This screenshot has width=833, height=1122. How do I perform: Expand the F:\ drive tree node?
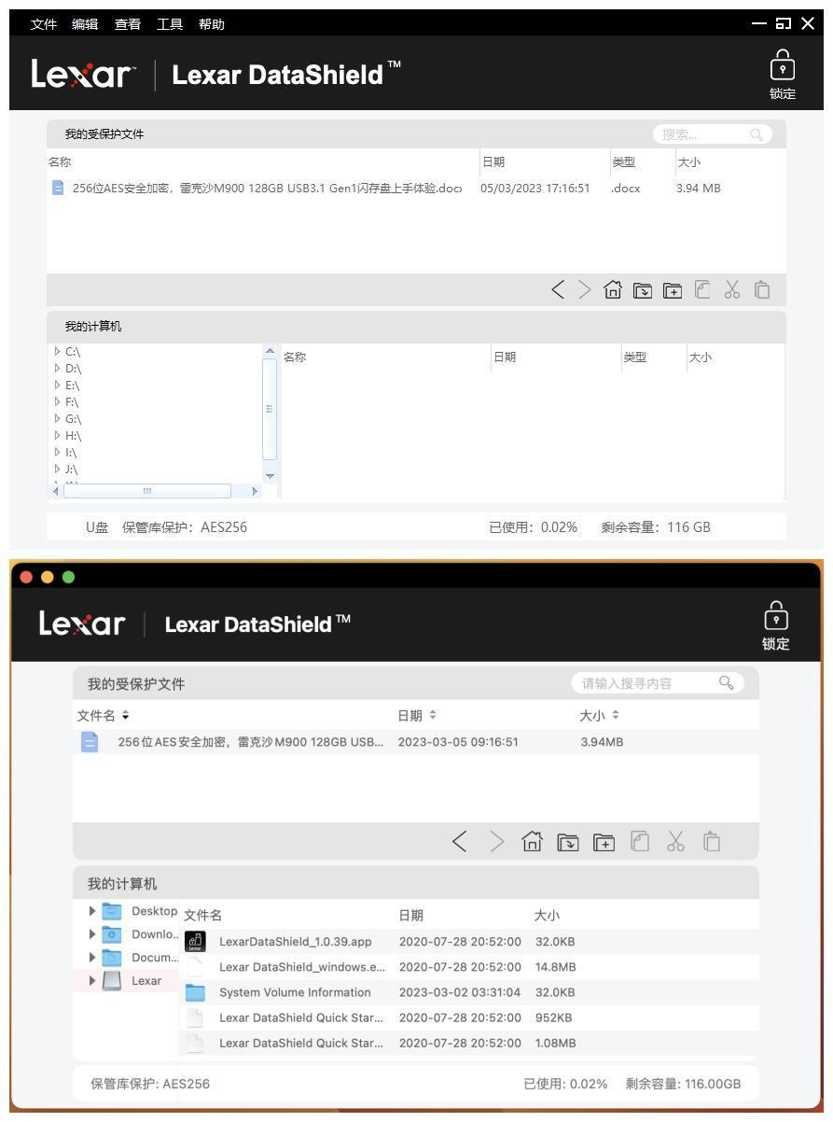pos(57,402)
